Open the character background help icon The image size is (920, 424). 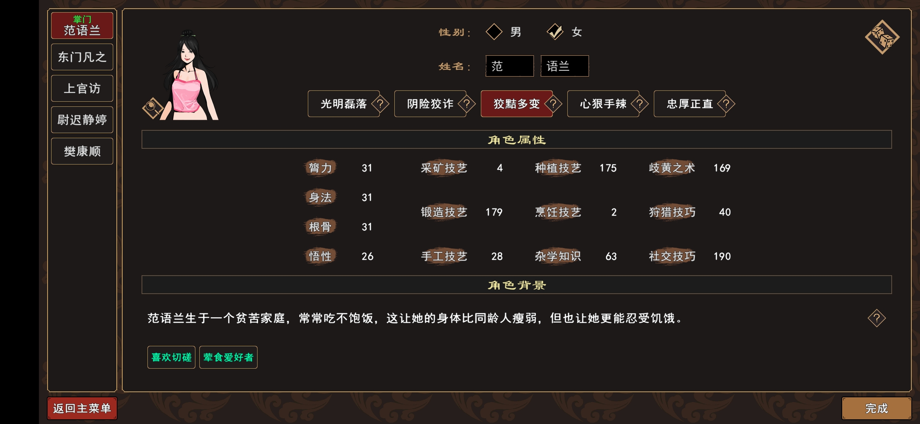click(x=877, y=319)
